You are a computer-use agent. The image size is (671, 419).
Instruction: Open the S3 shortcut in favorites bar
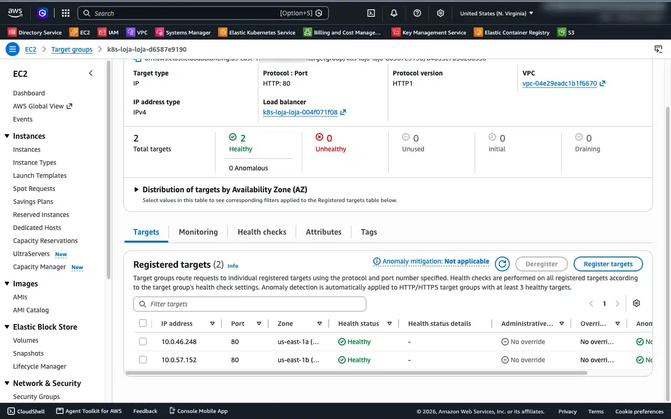(x=566, y=32)
